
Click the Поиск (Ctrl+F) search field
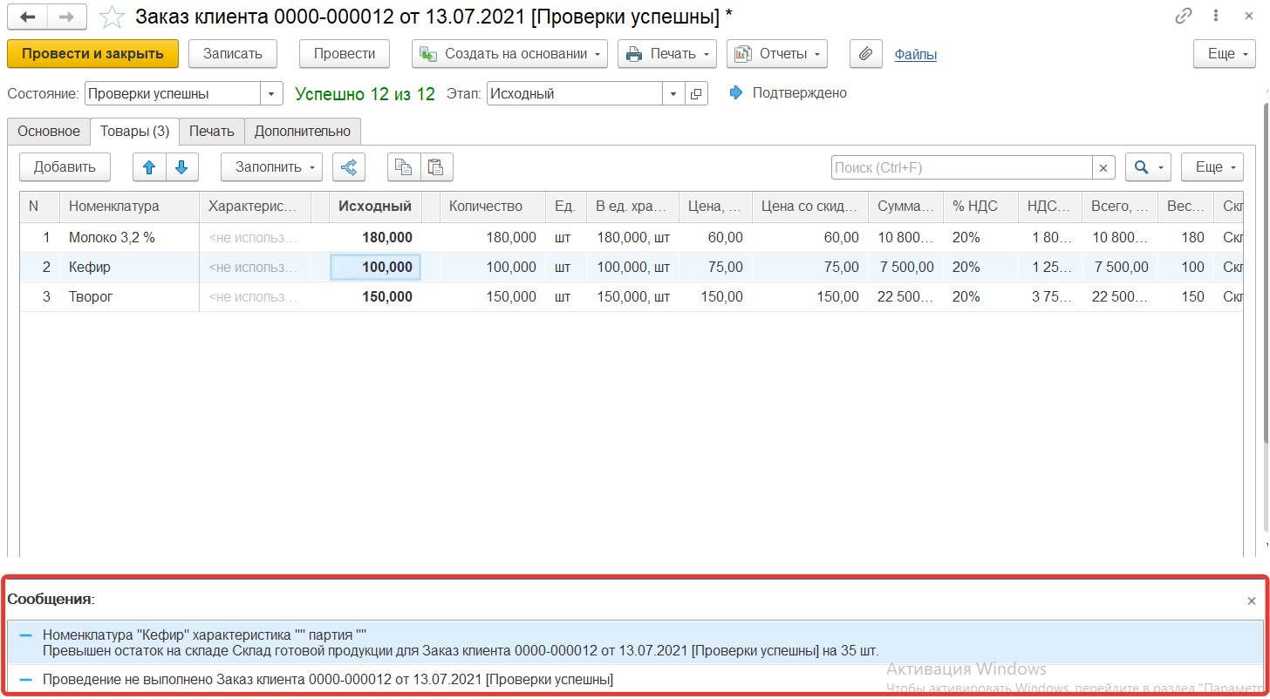coord(961,168)
